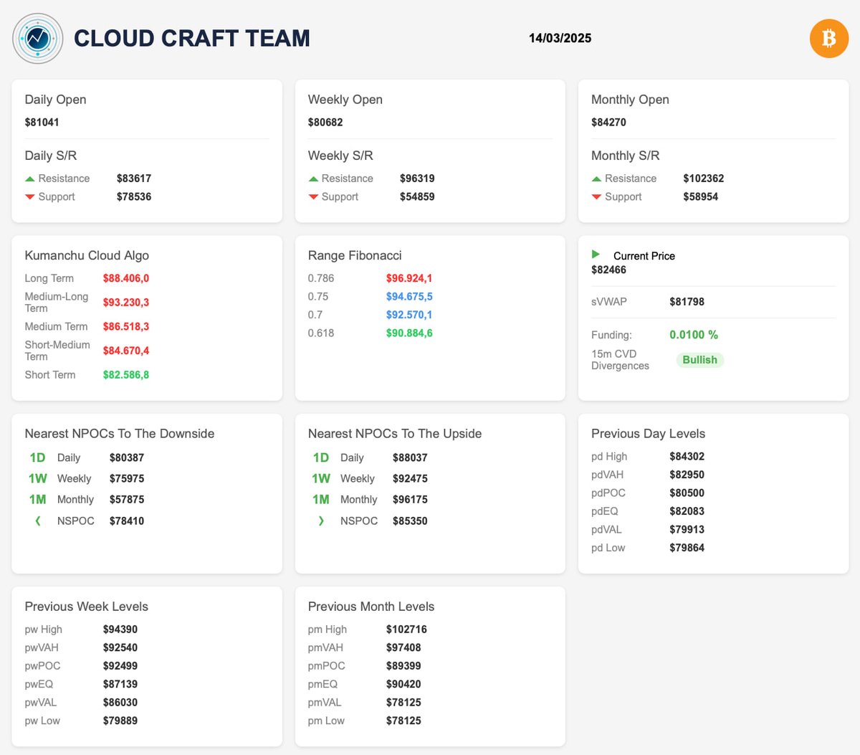Click the upside Weekly NPOC $92475
Screen dimensions: 860x755
click(x=410, y=478)
